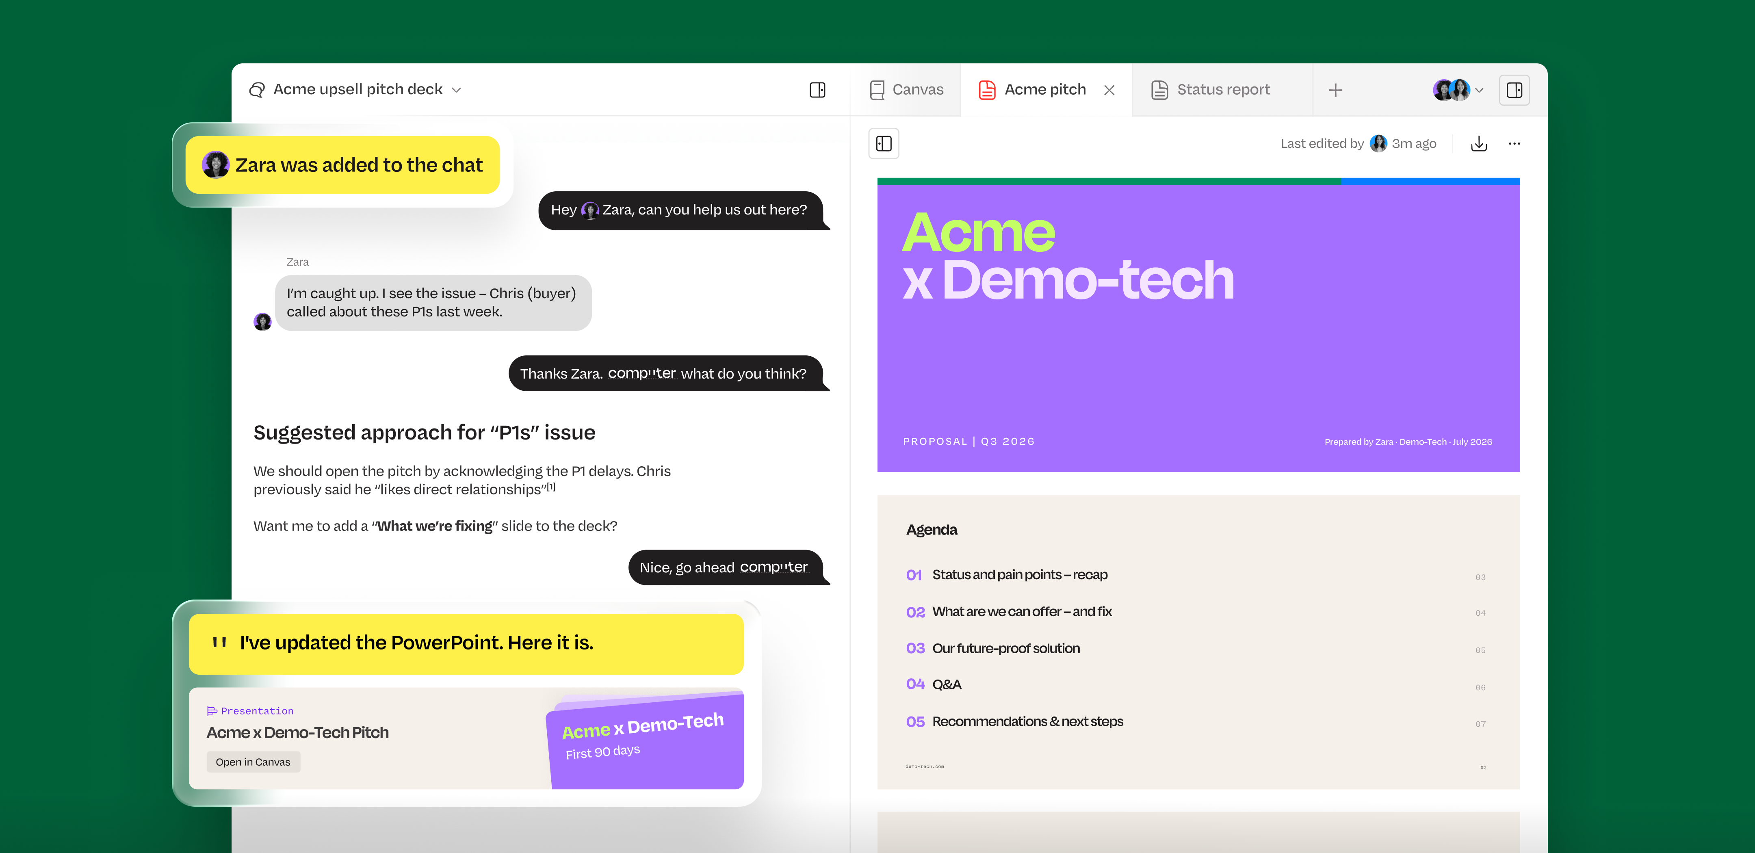Toggle the slide outline panel button
This screenshot has height=853, width=1755.
884,144
